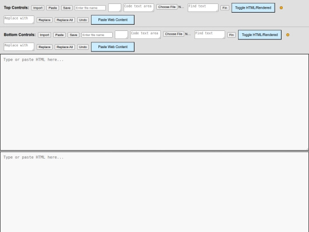The height and width of the screenshot is (232, 309).
Task: Click Paste button in Top Controls
Action: tap(53, 8)
